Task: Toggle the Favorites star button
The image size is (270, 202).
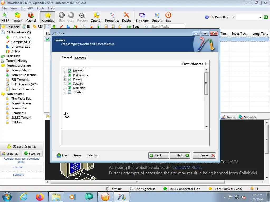Action: point(47,17)
